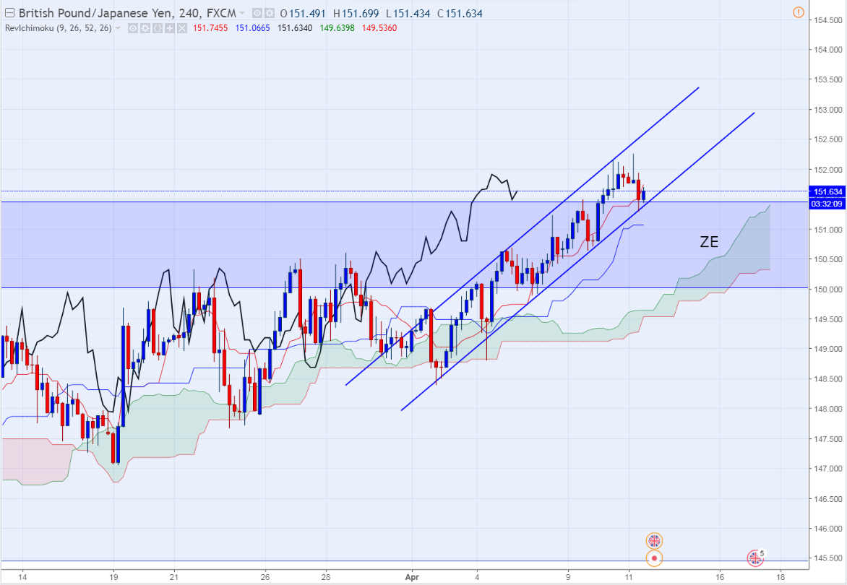
Task: Click the plus icon beside RevIchimoku
Action: 170,28
